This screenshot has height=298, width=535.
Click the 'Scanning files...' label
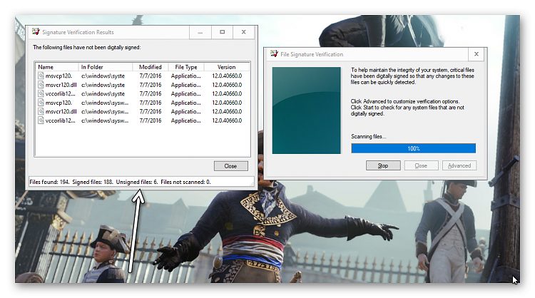[x=369, y=136]
